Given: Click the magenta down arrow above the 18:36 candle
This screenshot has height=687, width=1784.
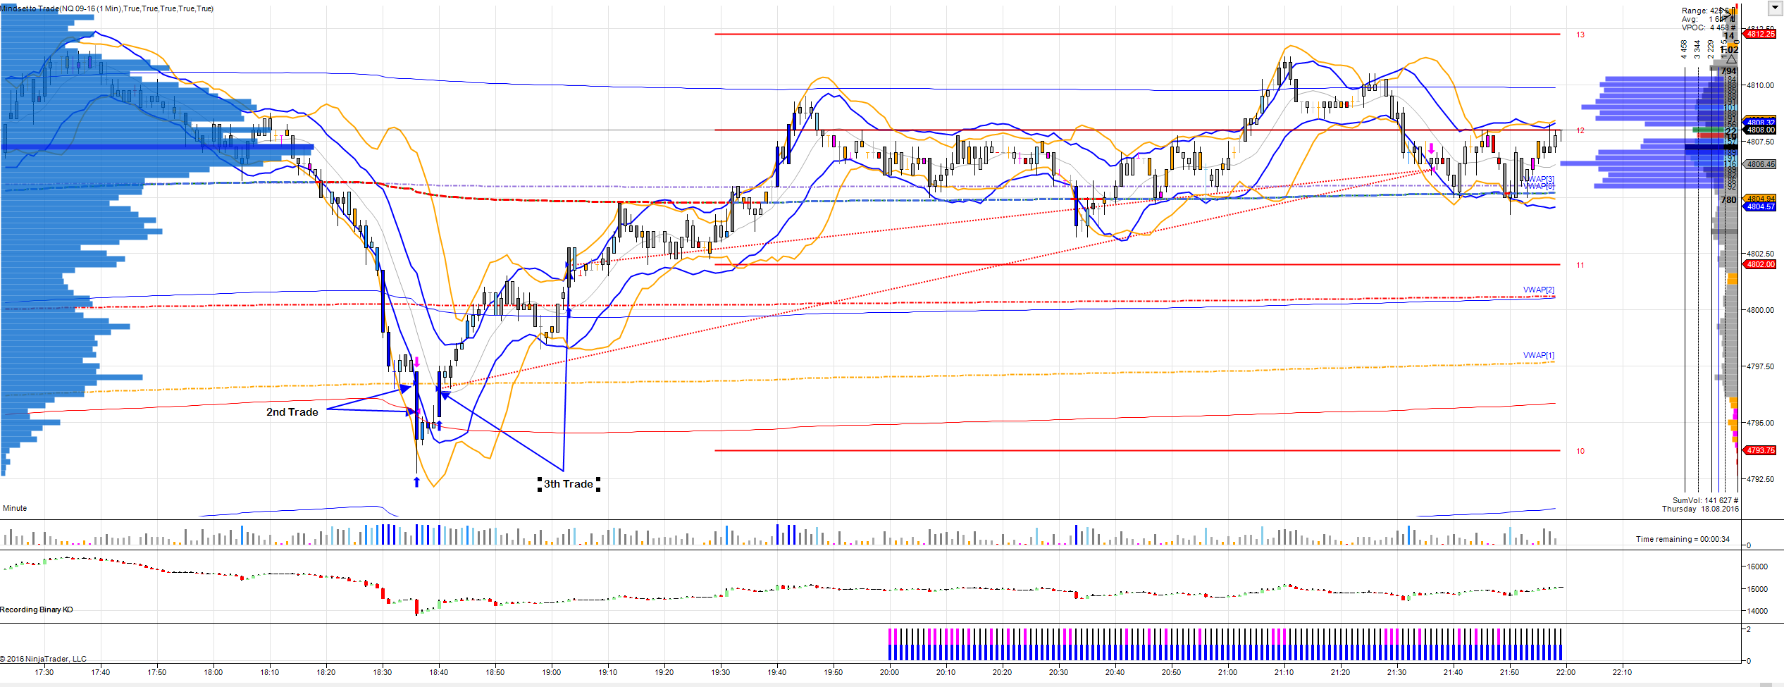Looking at the screenshot, I should click(416, 362).
